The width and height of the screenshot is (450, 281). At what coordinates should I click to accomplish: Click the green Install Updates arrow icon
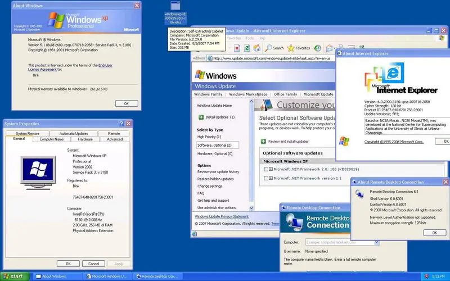(x=201, y=117)
